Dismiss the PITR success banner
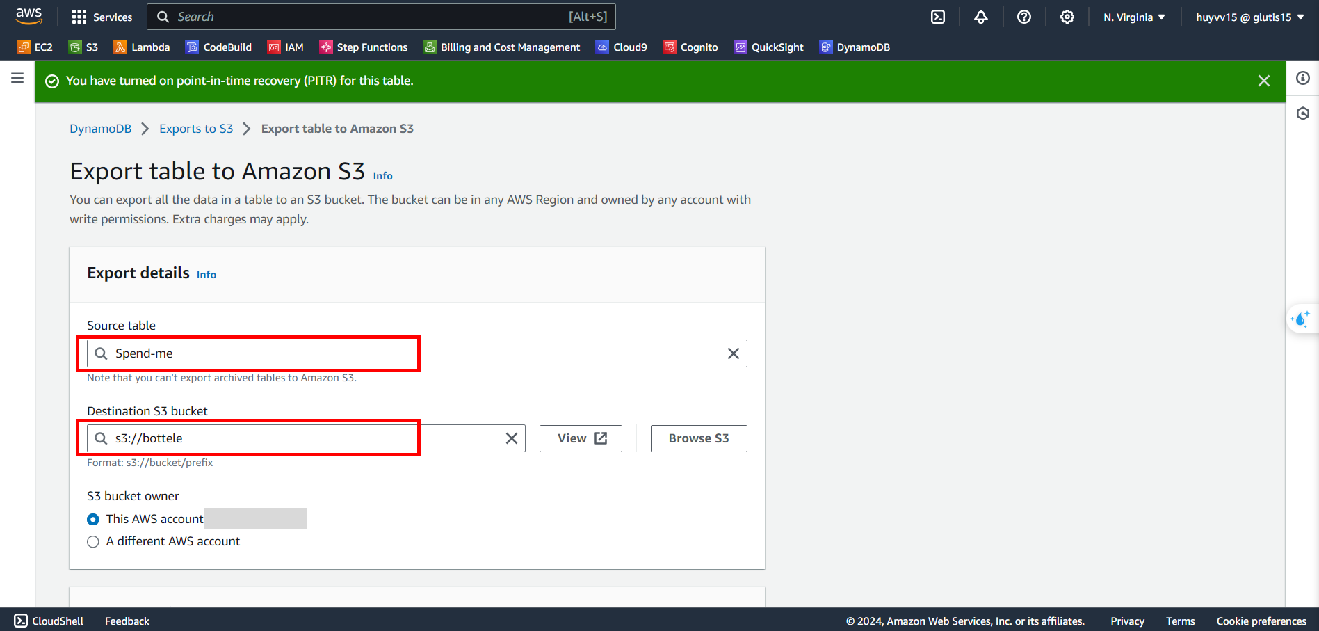This screenshot has height=631, width=1319. coord(1264,81)
